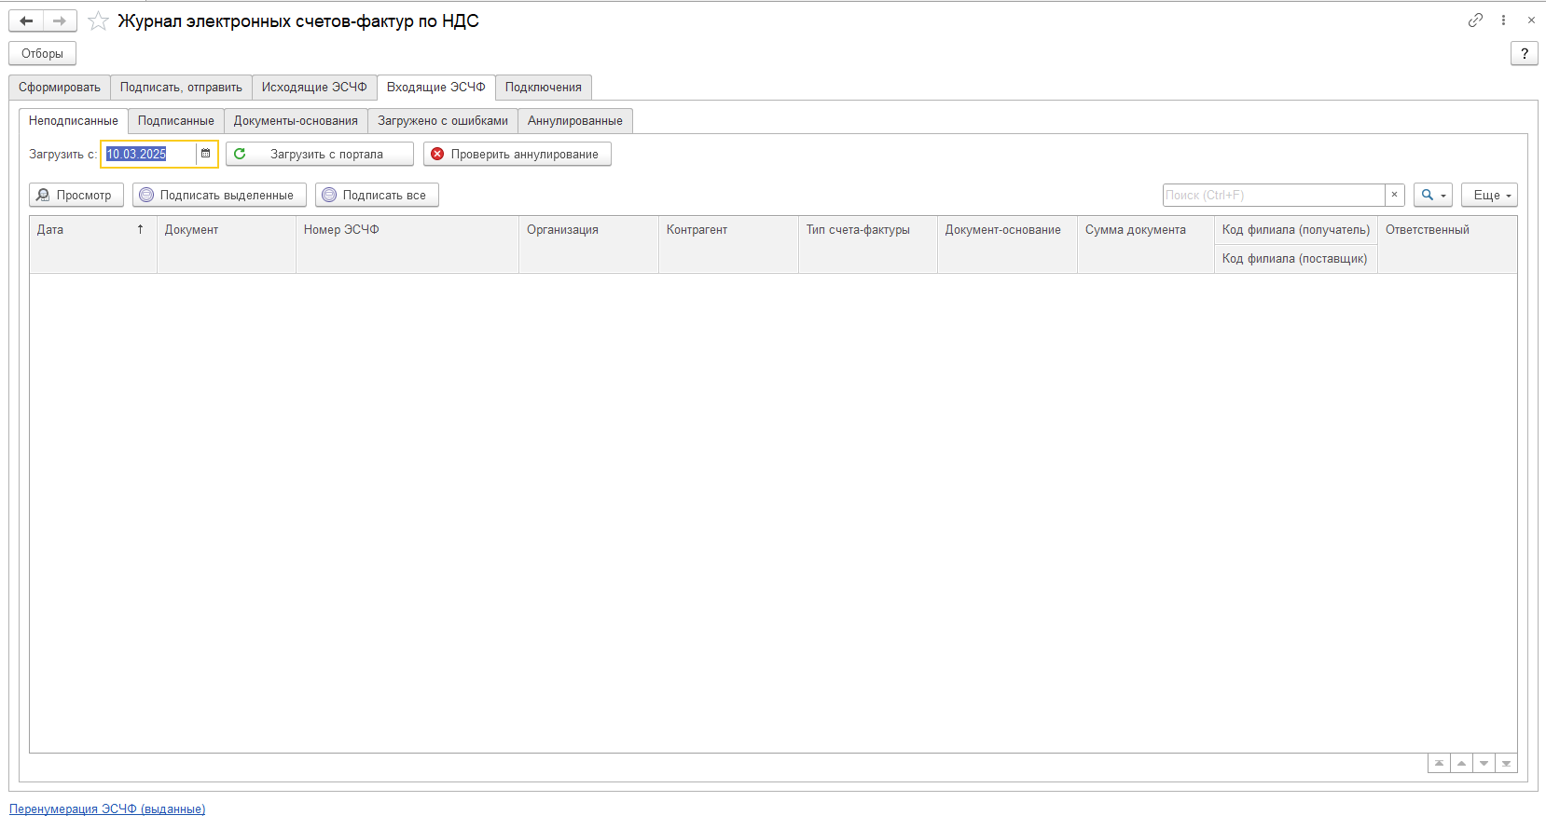1546x829 pixels.
Task: Open the three-dot window options menu
Action: 1503,20
